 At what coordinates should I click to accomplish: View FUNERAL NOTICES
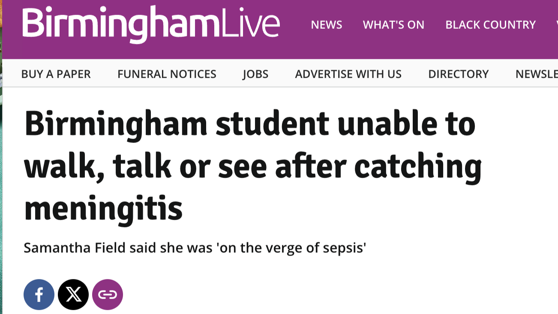[167, 74]
